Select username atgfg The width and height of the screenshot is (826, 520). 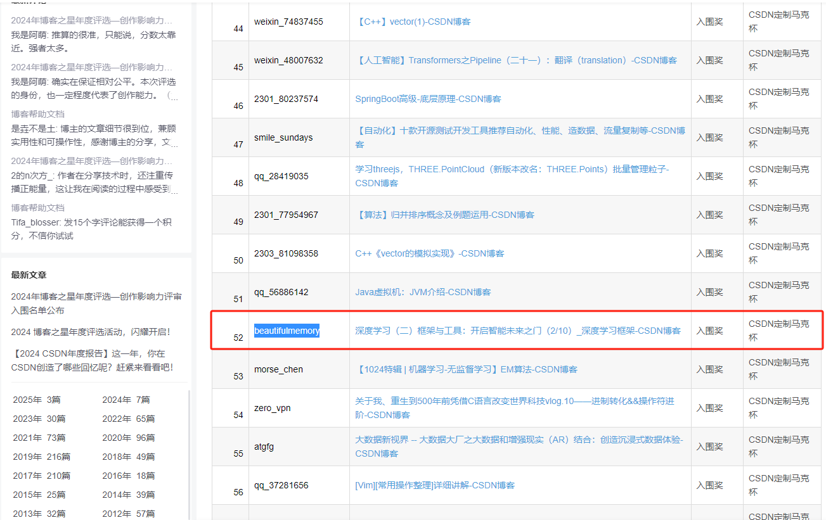[x=264, y=447]
